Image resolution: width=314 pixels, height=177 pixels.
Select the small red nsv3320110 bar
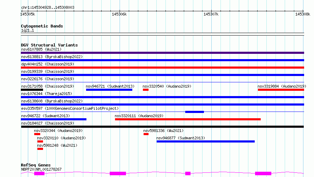point(40,141)
